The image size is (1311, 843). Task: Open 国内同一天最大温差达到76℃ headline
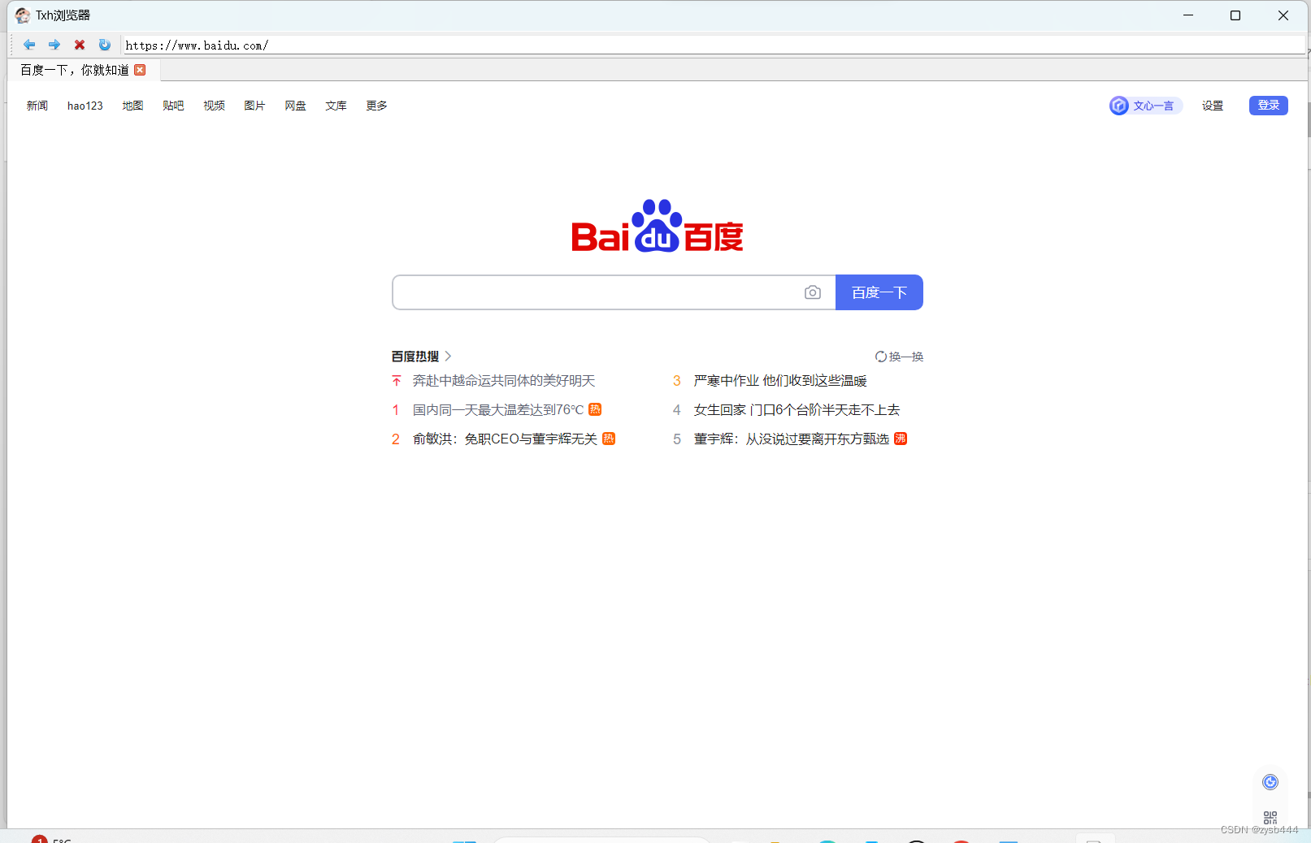[498, 410]
